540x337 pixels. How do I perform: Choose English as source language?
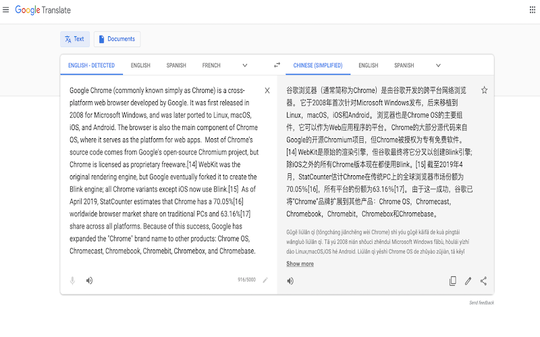point(140,65)
